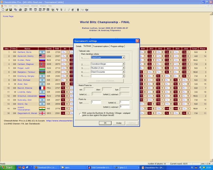Open the Sonneborn-Berger tiebreak dropdown
This screenshot has height=170, width=213.
123,64
